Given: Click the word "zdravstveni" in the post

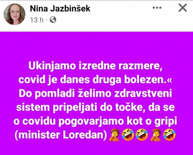Looking at the screenshot, I should [143, 94].
